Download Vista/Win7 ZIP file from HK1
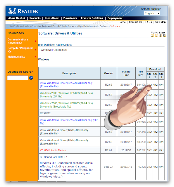Image resolution: width=174 pixels, height=187 pixels. pos(161,122)
